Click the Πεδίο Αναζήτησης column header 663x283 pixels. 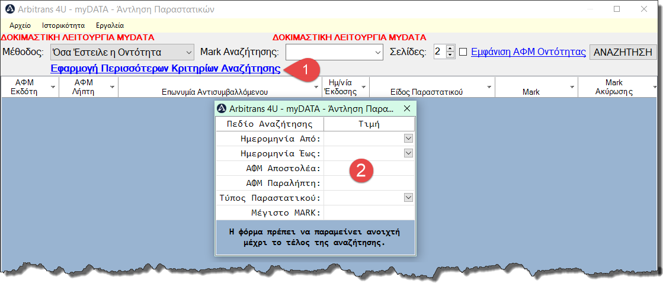click(270, 124)
